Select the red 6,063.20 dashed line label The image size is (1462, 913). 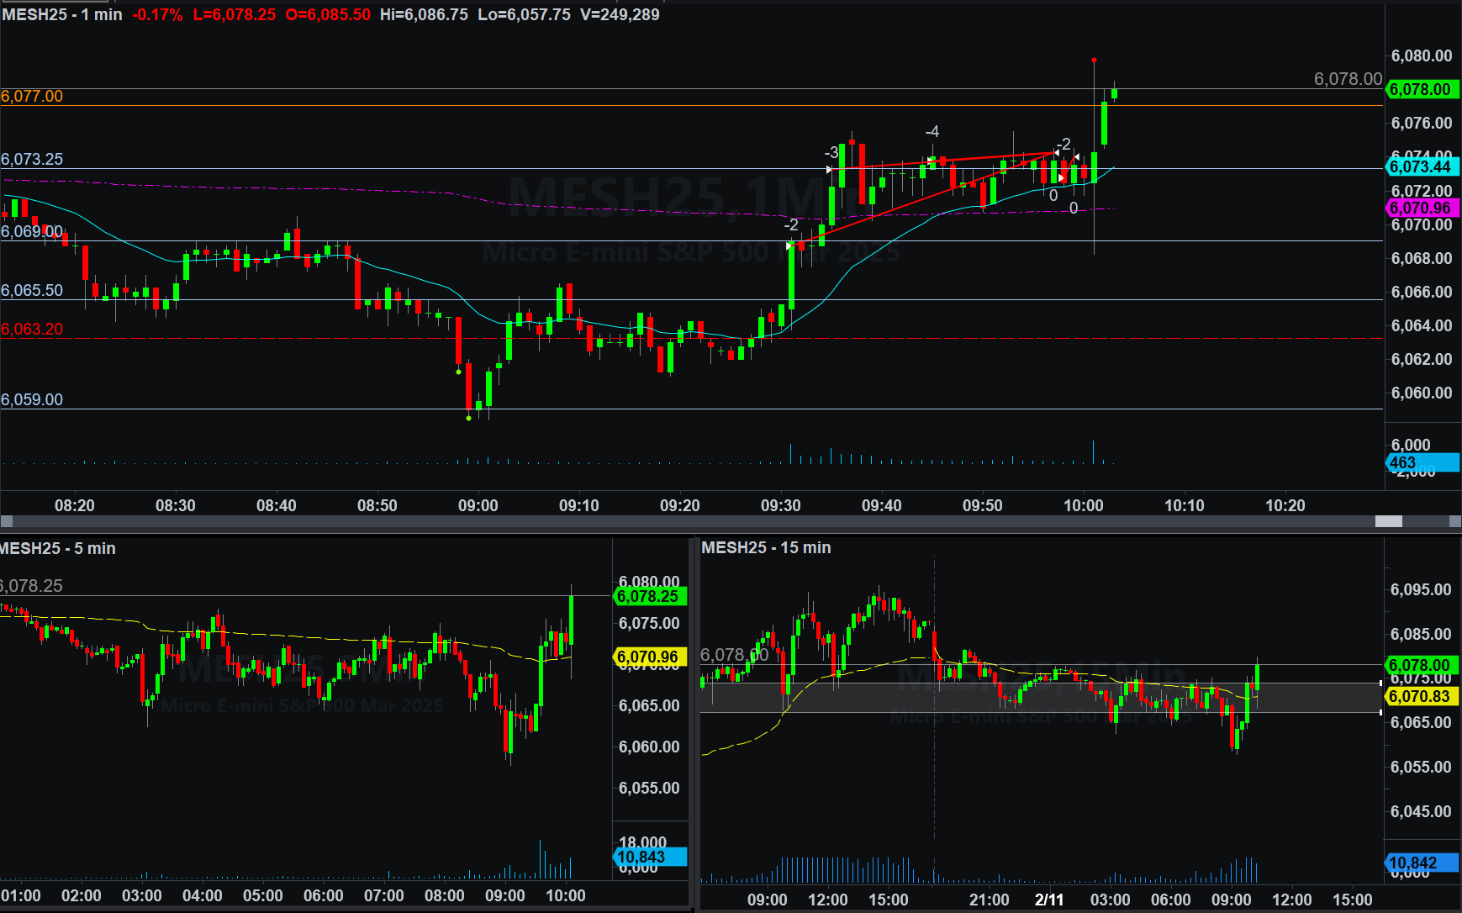[32, 329]
